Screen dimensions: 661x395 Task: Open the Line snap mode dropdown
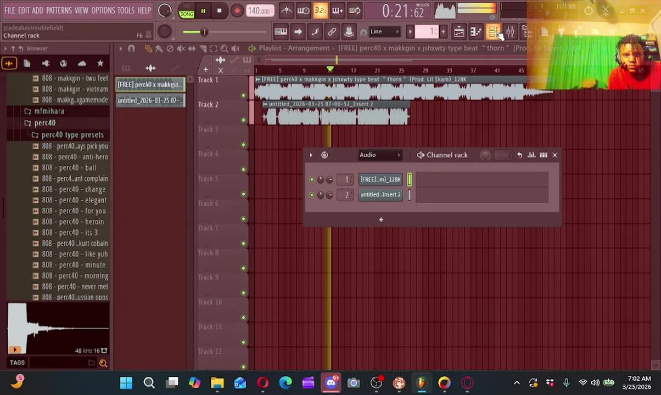click(x=384, y=32)
